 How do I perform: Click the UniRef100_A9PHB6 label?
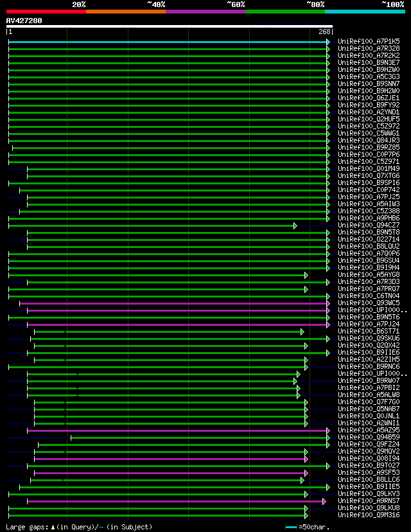coord(369,218)
